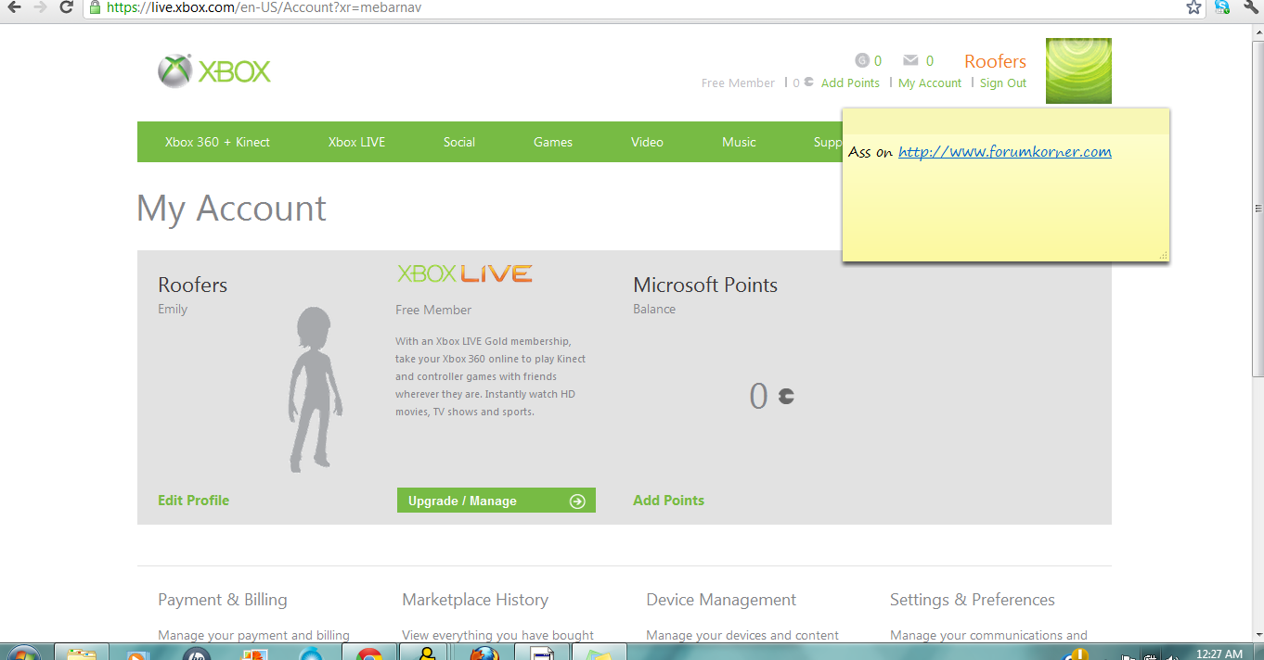Open the Xbox LIVE navigation menu
The width and height of the screenshot is (1264, 660).
pos(356,142)
